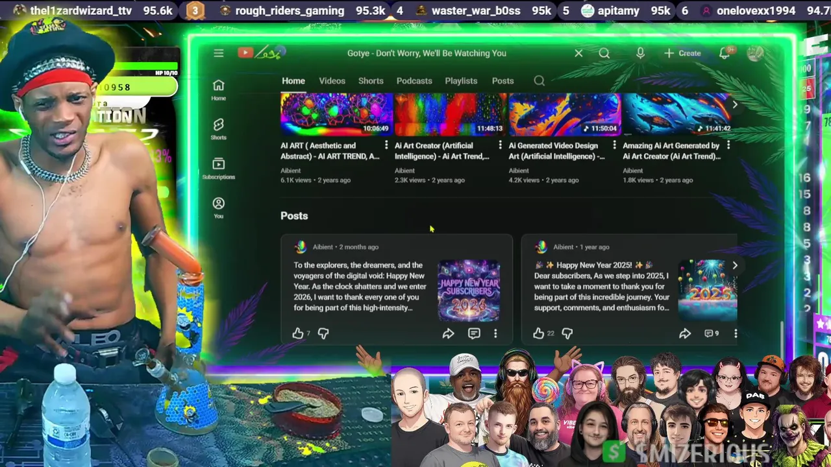Screen dimensions: 831x467
Task: Click the channel search icon beside Posts tab
Action: coord(539,81)
